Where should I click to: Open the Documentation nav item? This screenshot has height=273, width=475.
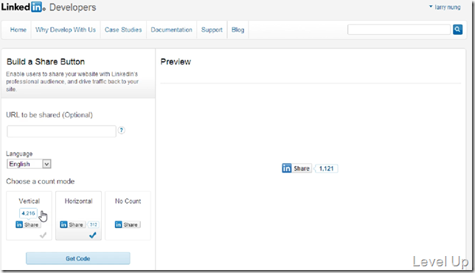pyautogui.click(x=171, y=30)
